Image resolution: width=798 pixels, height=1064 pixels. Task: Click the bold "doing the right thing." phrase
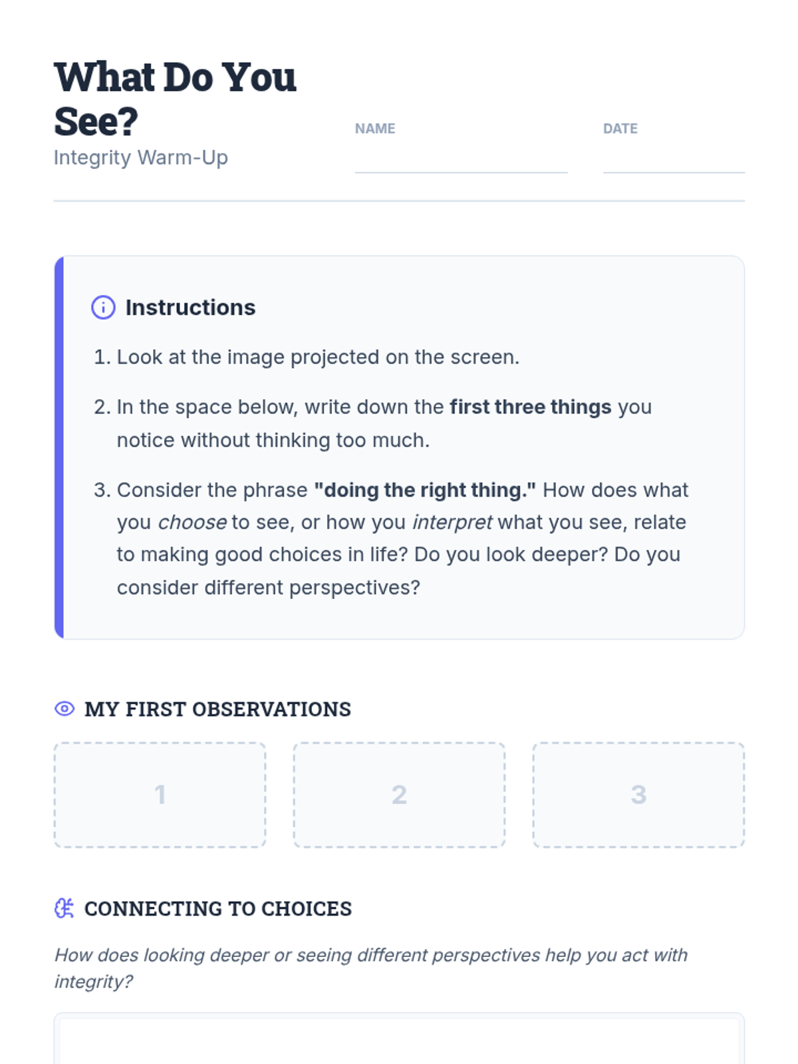pos(425,490)
